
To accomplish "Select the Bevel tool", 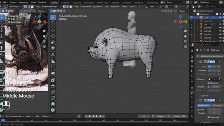I will pyautogui.click(x=53, y=86).
